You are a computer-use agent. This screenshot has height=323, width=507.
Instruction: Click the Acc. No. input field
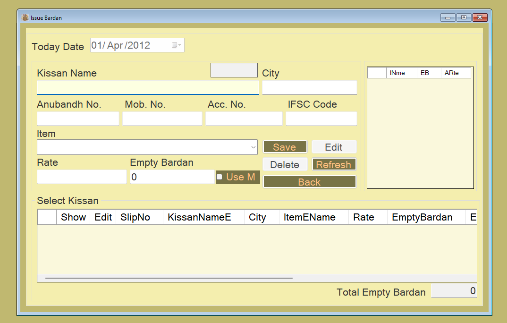(x=244, y=119)
